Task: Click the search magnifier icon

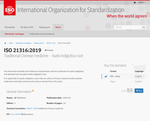Action: pyautogui.click(x=144, y=27)
